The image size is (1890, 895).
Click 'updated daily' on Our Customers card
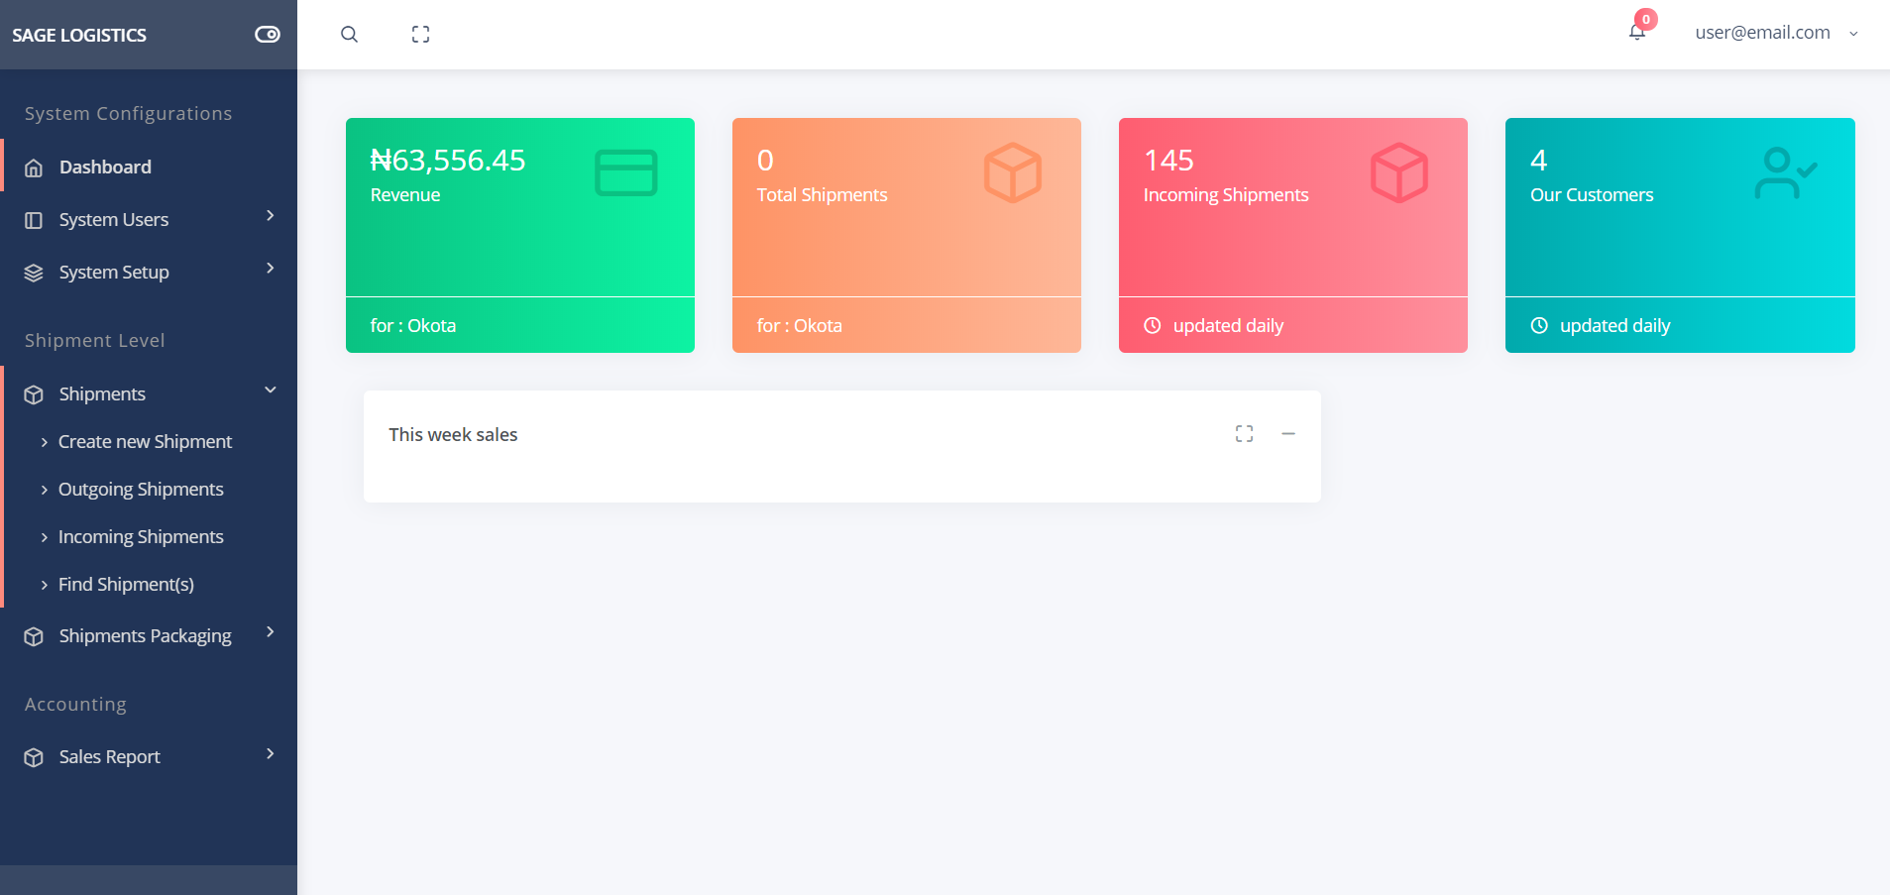[x=1614, y=325]
